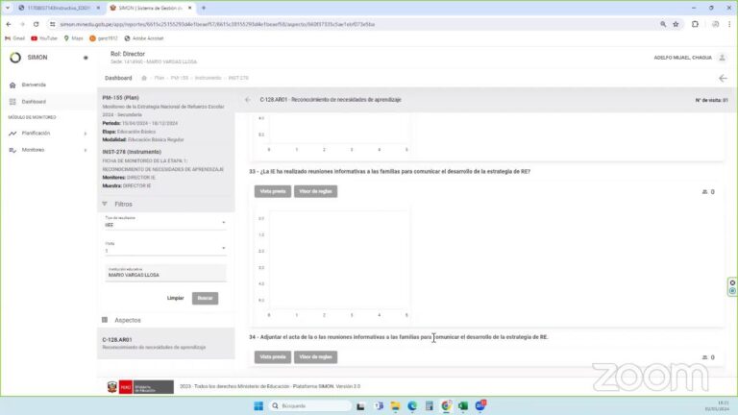Click the home icon in the breadcrumb
The image size is (738, 415).
click(144, 78)
